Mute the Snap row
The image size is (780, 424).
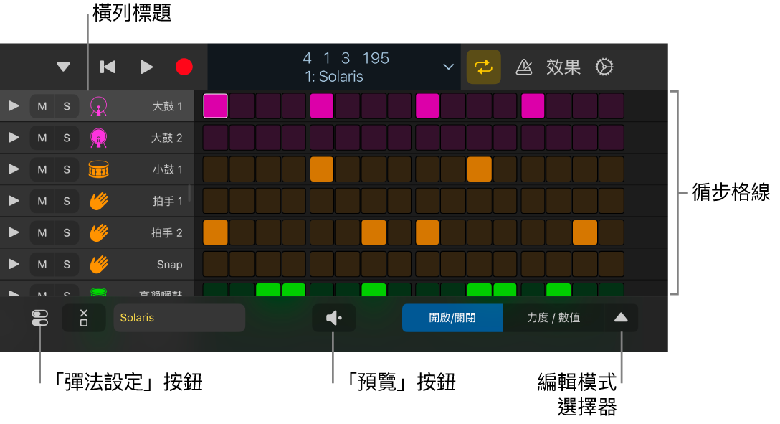coord(42,264)
